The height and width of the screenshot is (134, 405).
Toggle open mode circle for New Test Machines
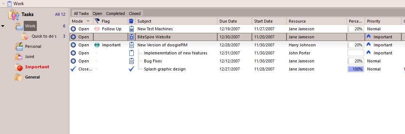73,29
